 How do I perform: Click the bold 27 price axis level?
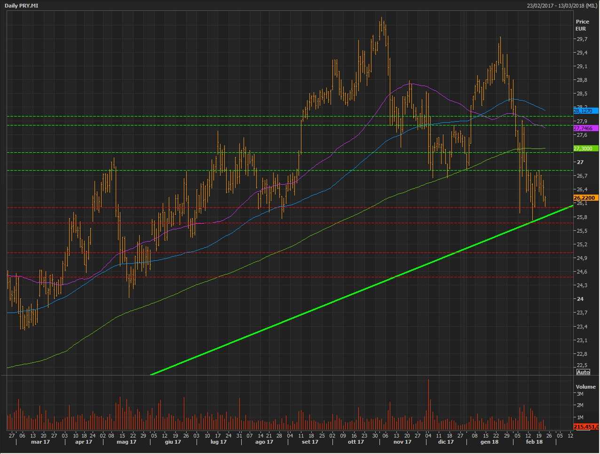580,162
